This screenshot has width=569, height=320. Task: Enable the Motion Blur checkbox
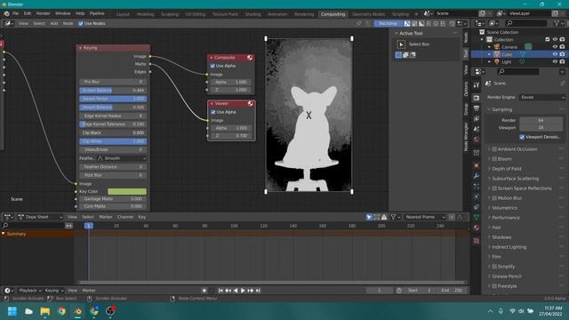tap(494, 198)
